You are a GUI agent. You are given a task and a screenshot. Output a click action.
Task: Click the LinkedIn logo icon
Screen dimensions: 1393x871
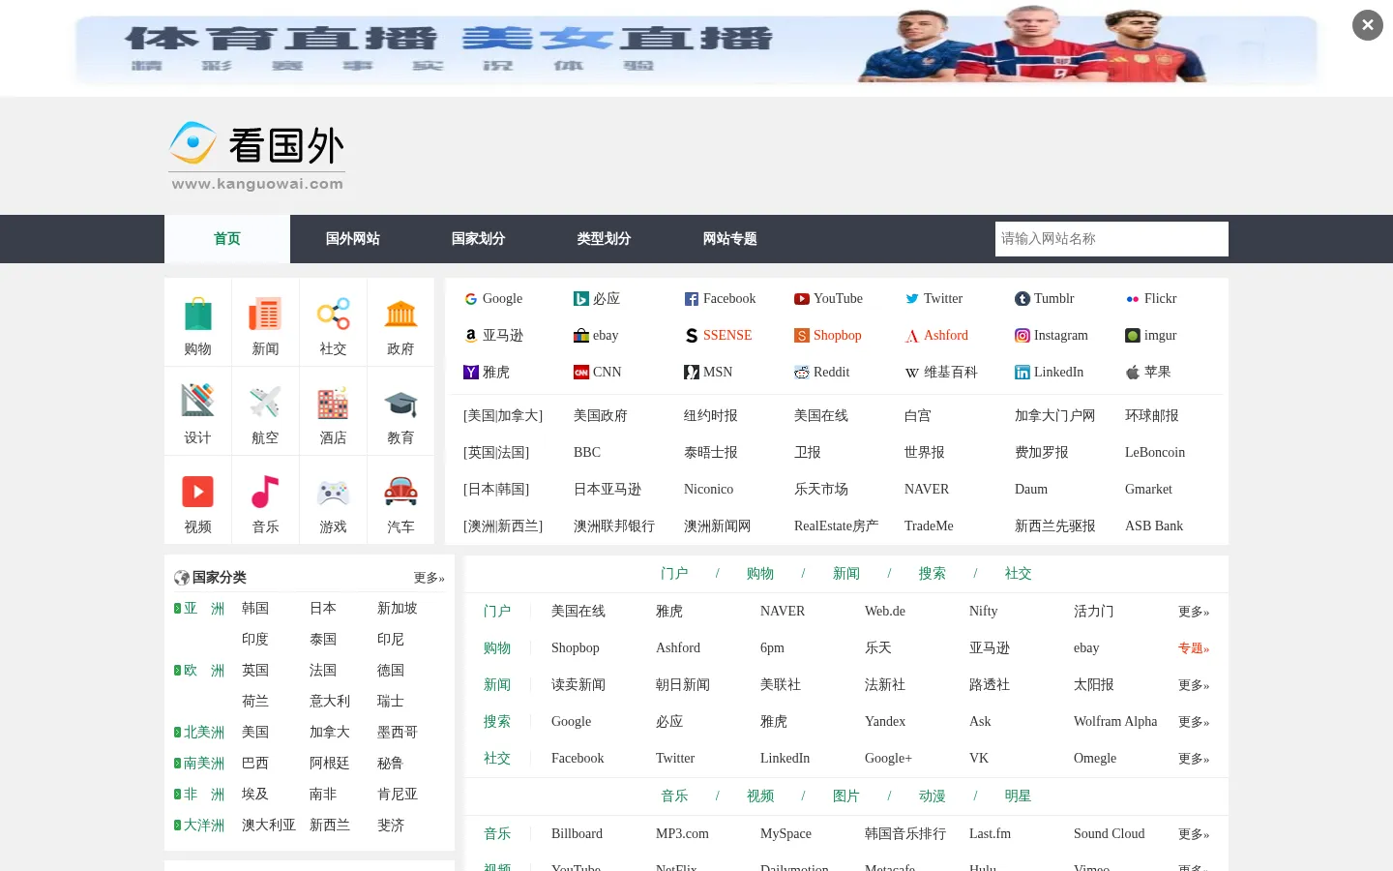pyautogui.click(x=1023, y=373)
